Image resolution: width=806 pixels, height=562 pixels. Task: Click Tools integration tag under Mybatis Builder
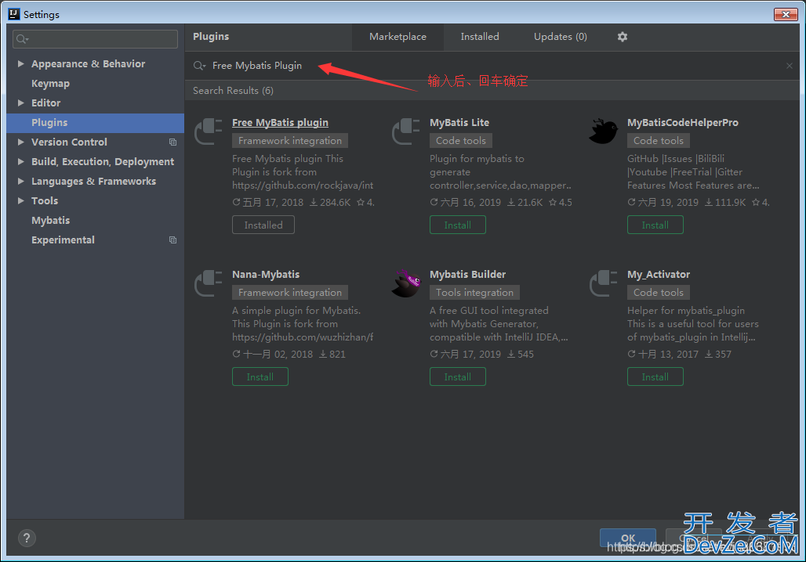click(474, 293)
